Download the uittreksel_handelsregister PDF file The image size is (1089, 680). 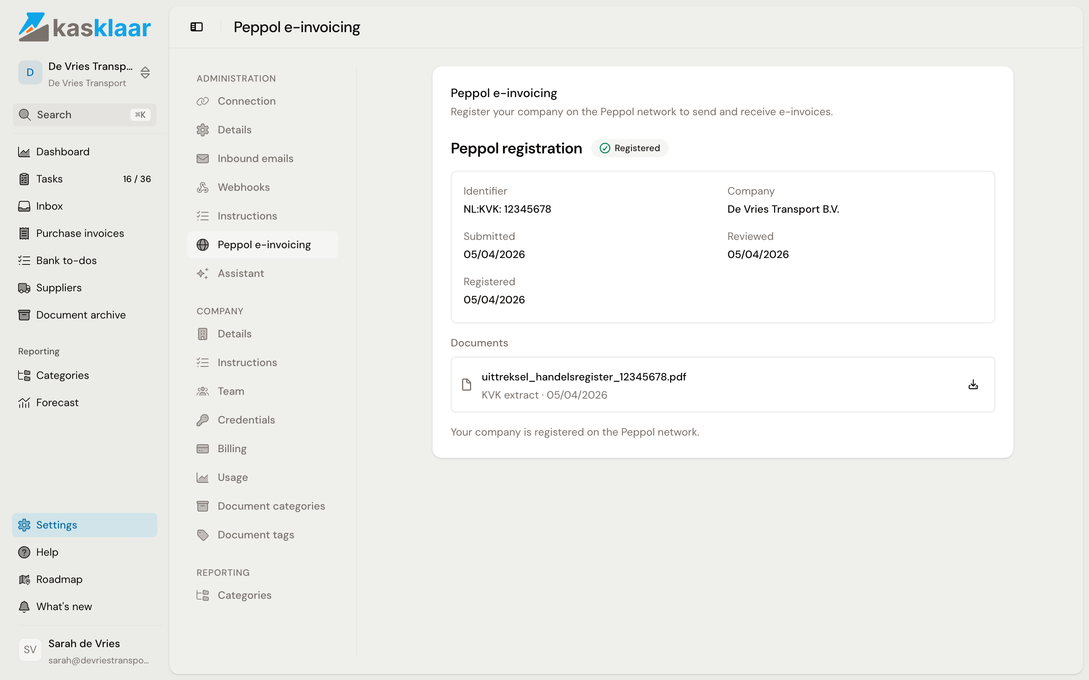click(x=973, y=385)
